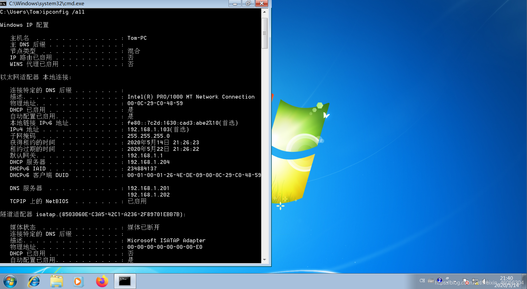Click the DHCPv6 client DUID value
Viewport: 527px width, 289px height.
(194, 175)
